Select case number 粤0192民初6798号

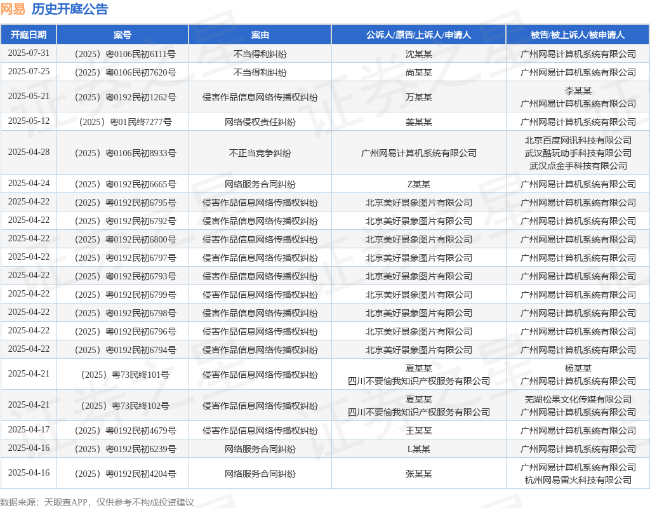(125, 313)
